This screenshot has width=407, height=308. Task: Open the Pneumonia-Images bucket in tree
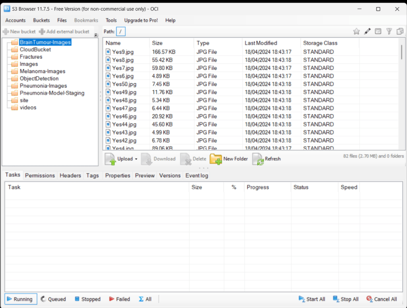[43, 86]
